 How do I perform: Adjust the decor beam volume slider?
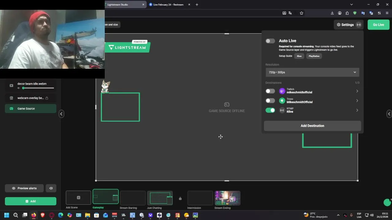click(x=38, y=88)
